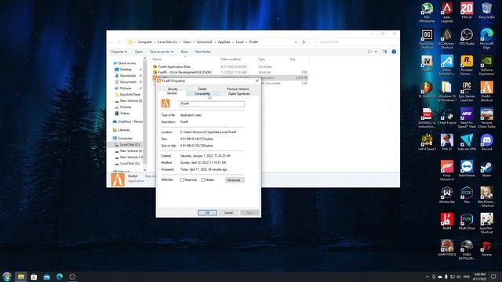Open Epic Games Launcher shortcut
The image size is (502, 282).
(x=467, y=92)
